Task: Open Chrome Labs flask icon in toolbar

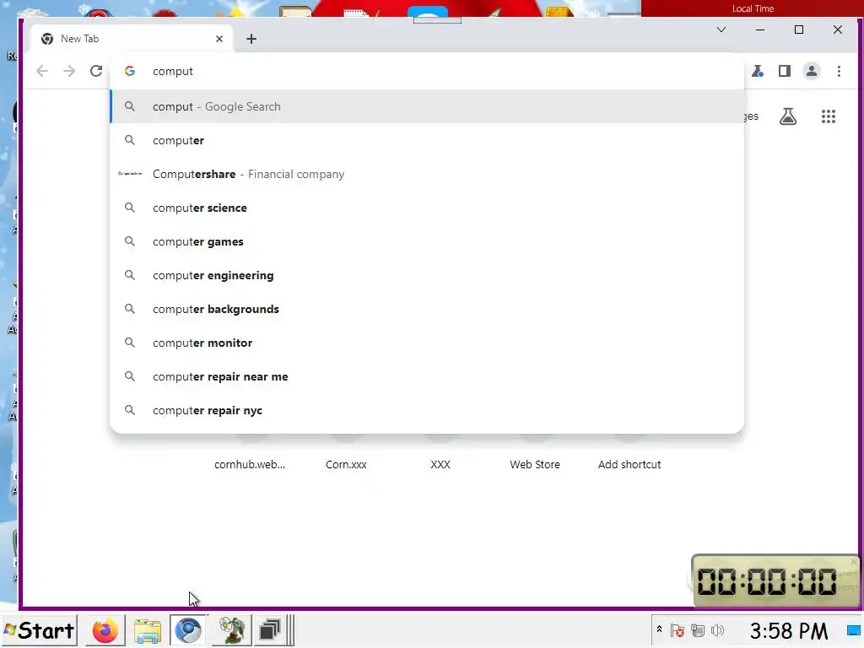Action: (758, 71)
